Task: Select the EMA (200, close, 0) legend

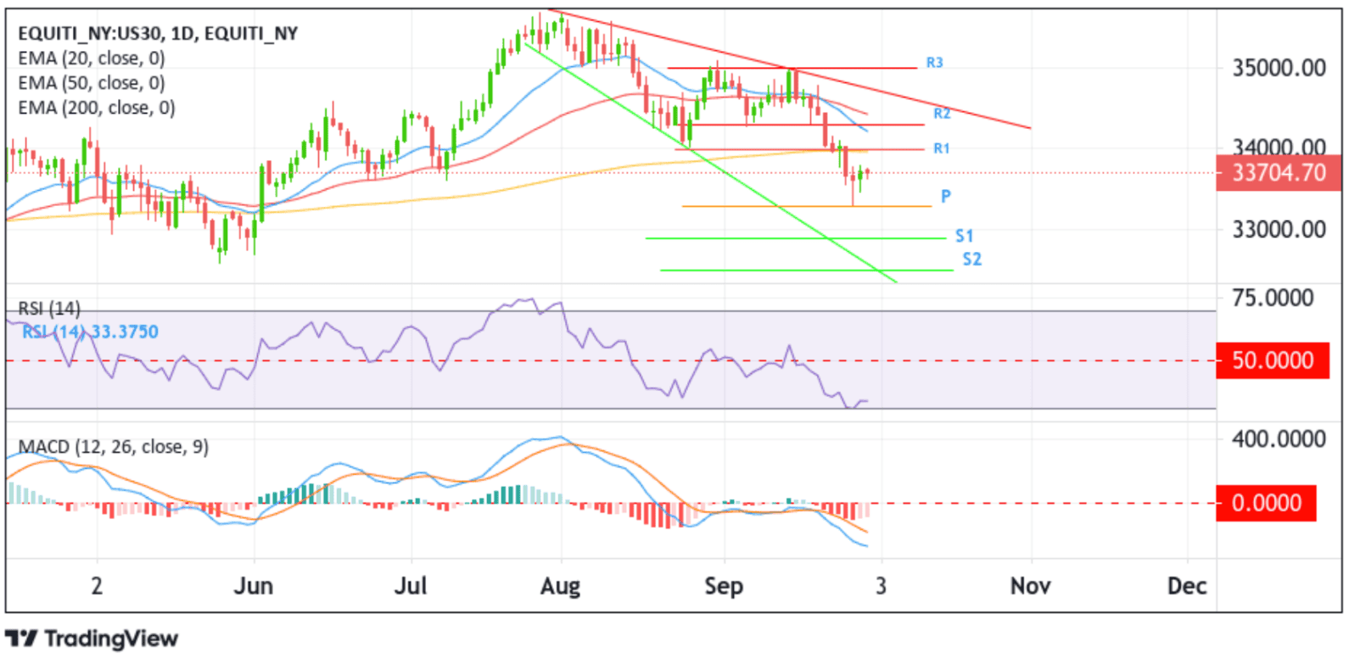Action: click(x=97, y=108)
